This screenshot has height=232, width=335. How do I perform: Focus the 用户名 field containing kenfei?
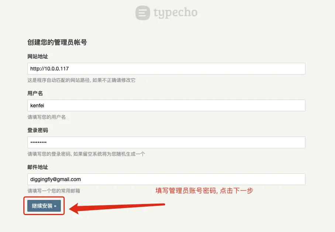pyautogui.click(x=166, y=105)
